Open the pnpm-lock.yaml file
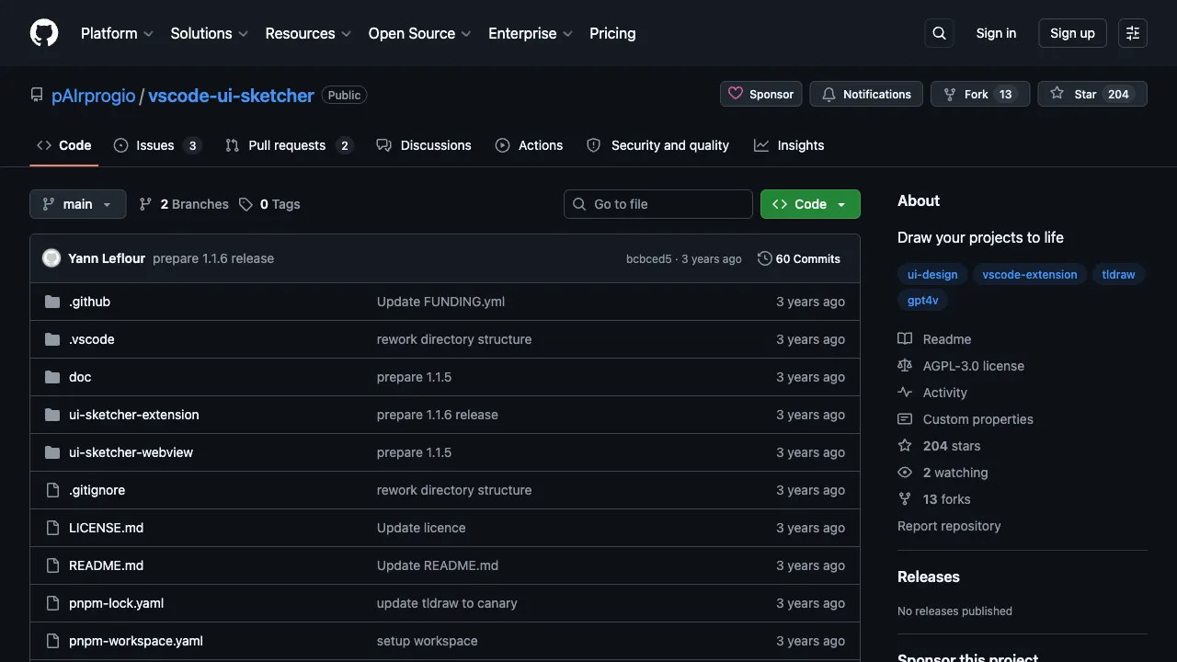This screenshot has width=1177, height=662. coord(116,603)
